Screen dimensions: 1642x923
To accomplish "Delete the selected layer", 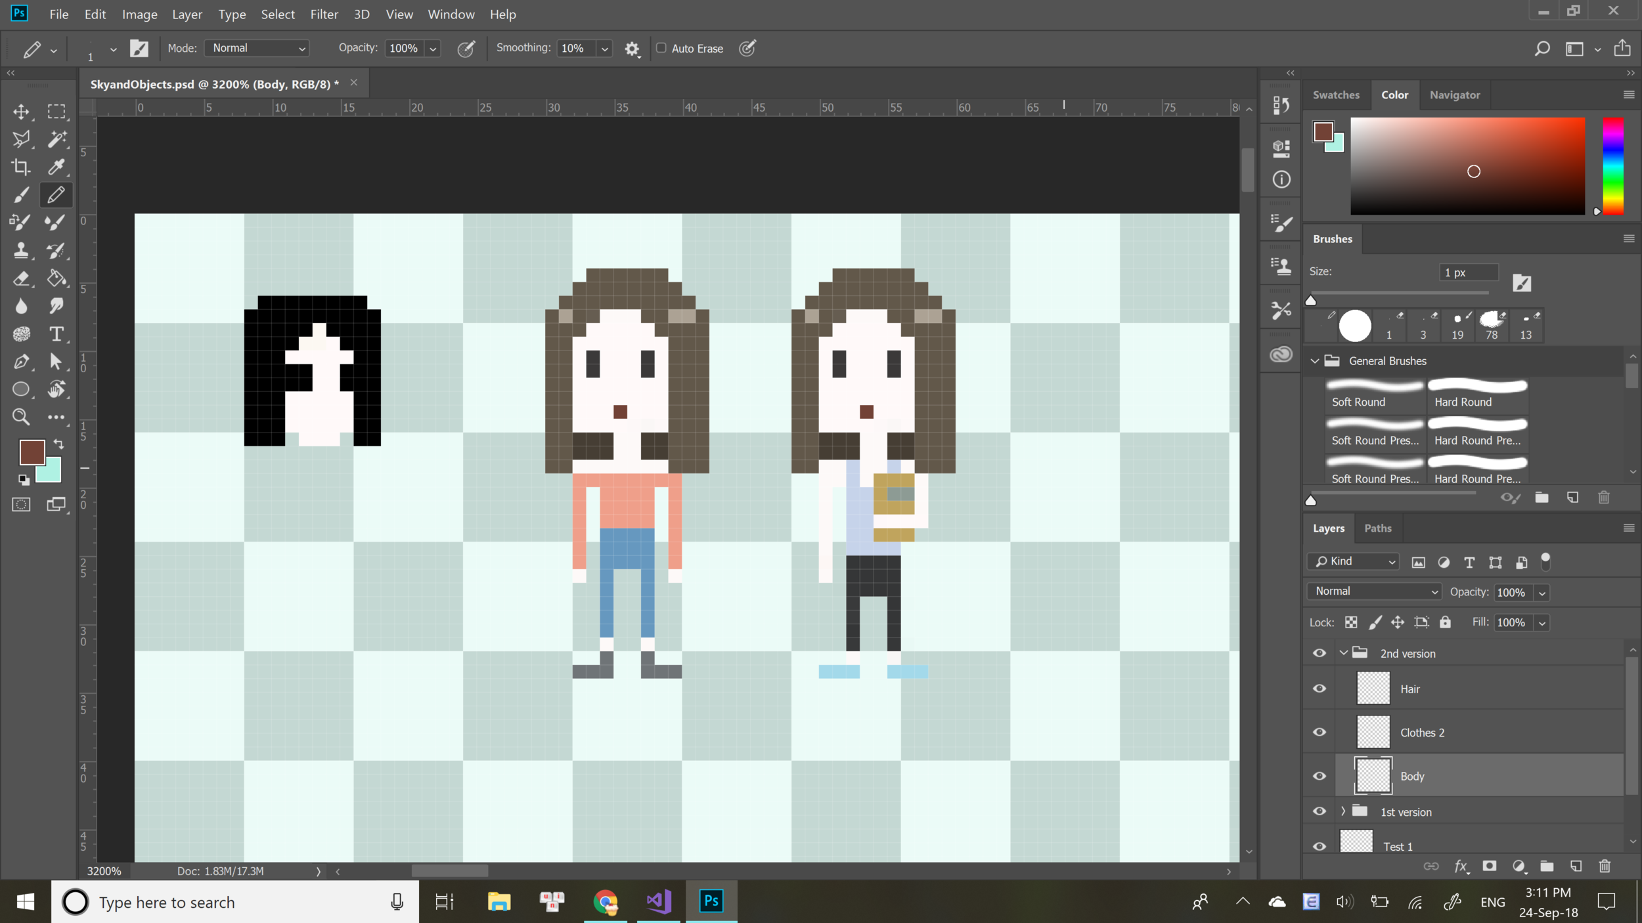I will click(x=1605, y=866).
